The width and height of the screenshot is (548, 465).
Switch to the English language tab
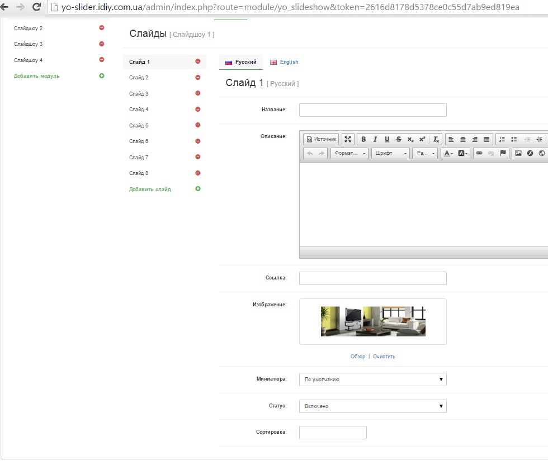click(x=284, y=62)
